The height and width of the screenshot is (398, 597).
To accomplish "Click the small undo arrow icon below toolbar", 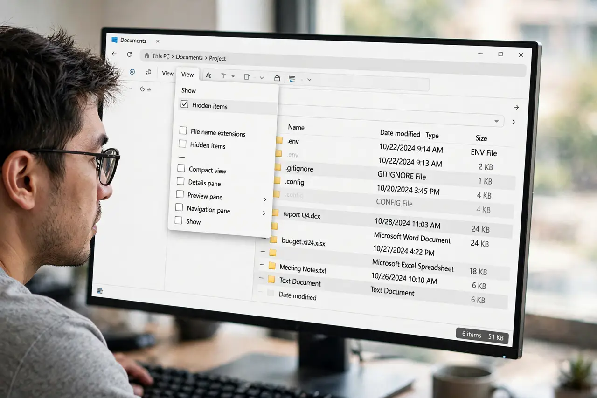I will [x=142, y=89].
